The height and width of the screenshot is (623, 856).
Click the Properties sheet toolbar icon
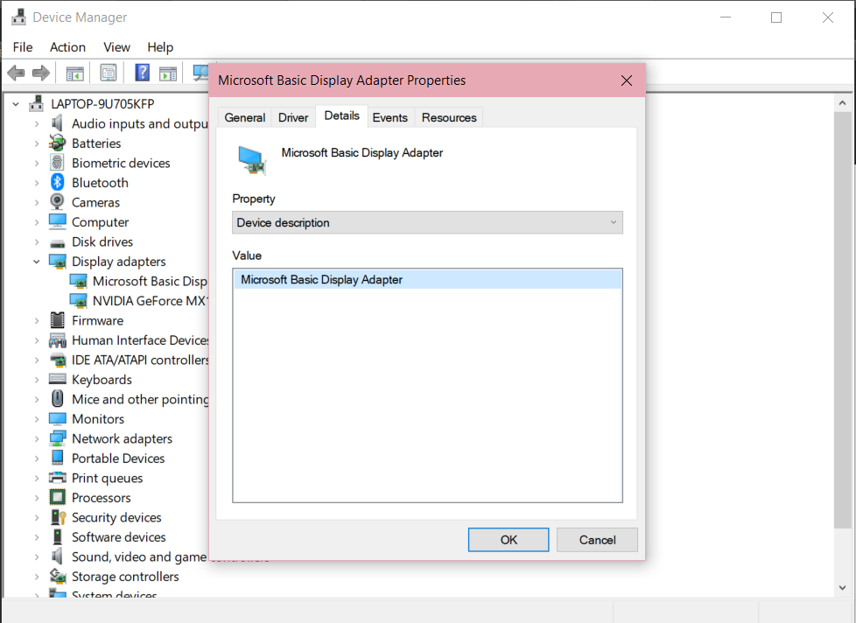[x=108, y=73]
